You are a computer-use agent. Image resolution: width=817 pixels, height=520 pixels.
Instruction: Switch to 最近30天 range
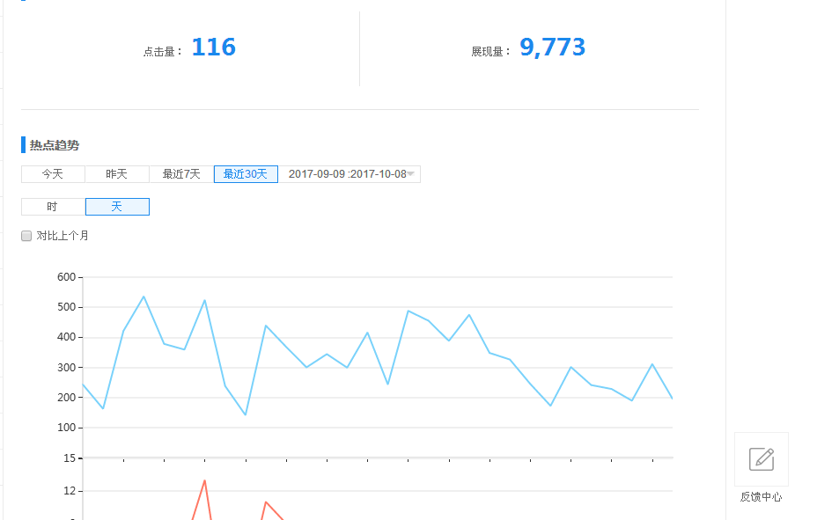[x=246, y=174]
